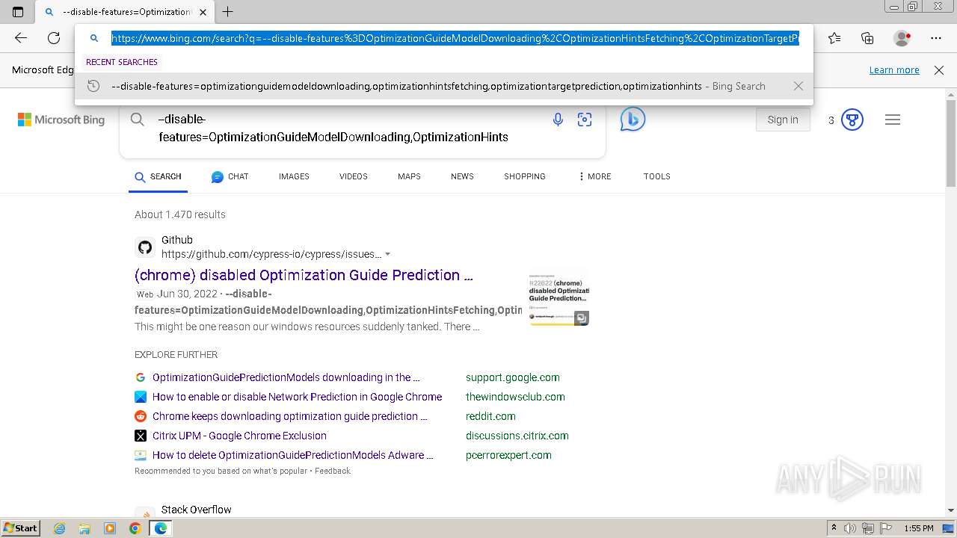Switch to the SHOPPING tab
This screenshot has height=538, width=957.
(524, 177)
